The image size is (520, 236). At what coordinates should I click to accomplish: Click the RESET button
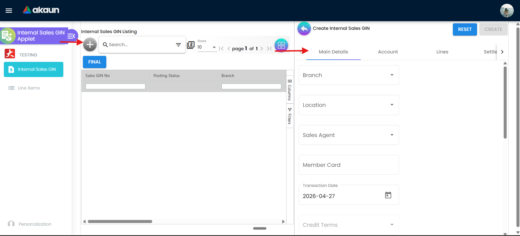pos(465,29)
